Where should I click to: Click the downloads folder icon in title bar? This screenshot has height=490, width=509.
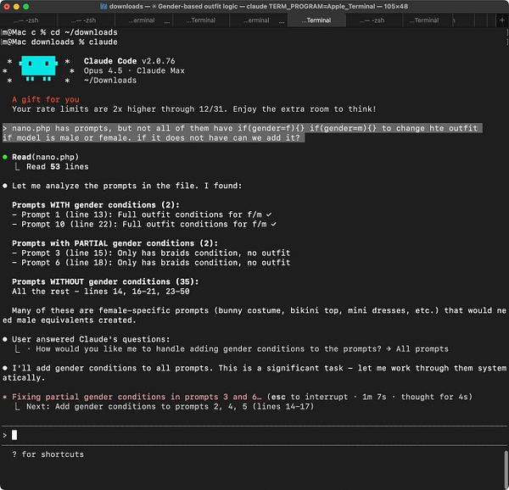pos(103,7)
